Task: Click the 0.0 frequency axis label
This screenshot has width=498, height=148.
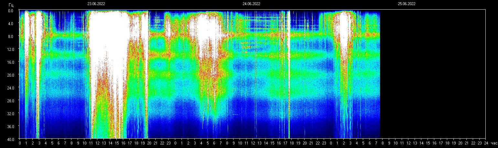Action: point(11,11)
